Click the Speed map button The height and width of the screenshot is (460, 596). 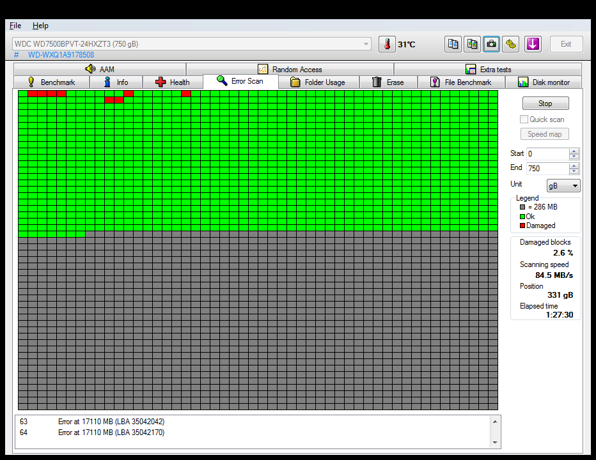[545, 134]
